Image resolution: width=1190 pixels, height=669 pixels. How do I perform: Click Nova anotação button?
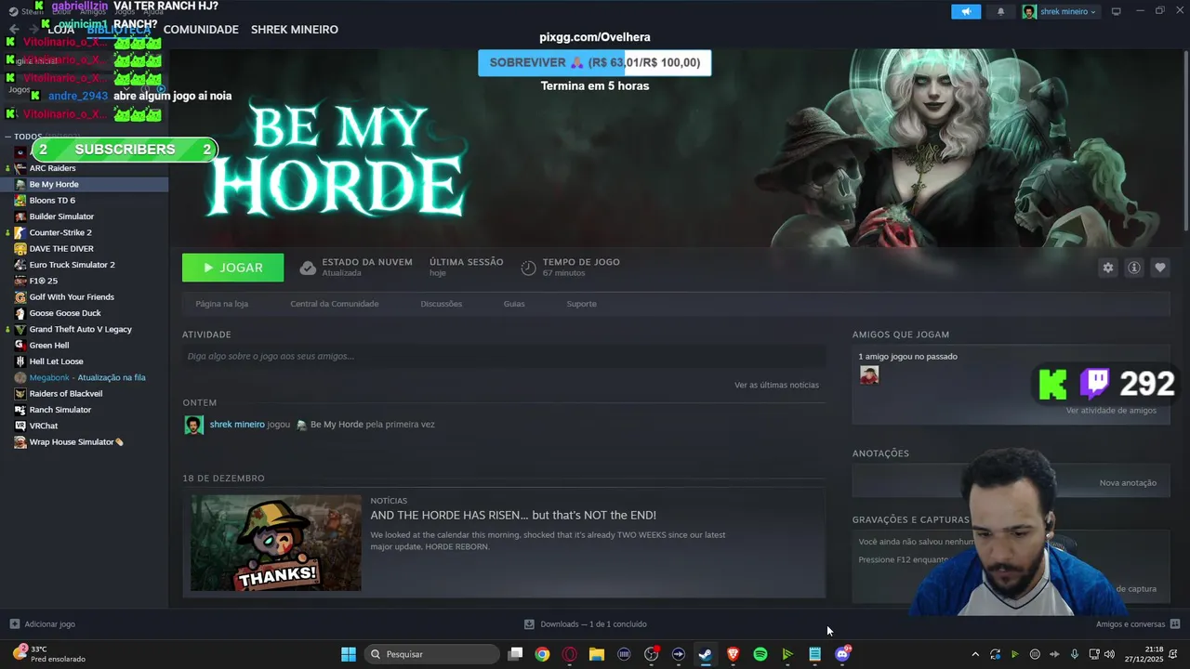pos(1128,482)
